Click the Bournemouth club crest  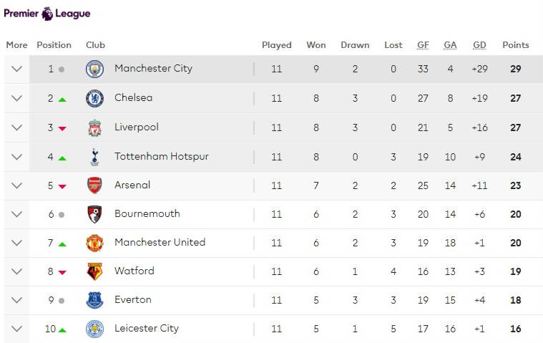click(x=94, y=214)
